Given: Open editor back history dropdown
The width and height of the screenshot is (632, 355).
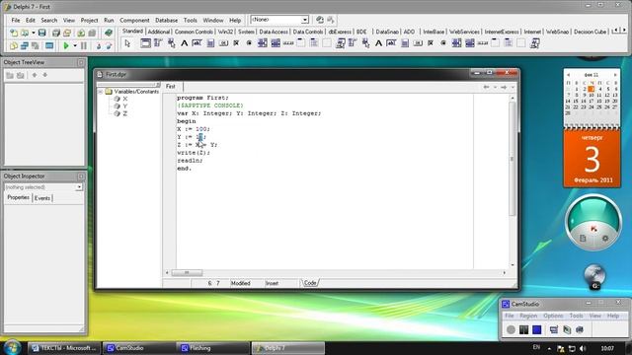Looking at the screenshot, I should coord(496,88).
